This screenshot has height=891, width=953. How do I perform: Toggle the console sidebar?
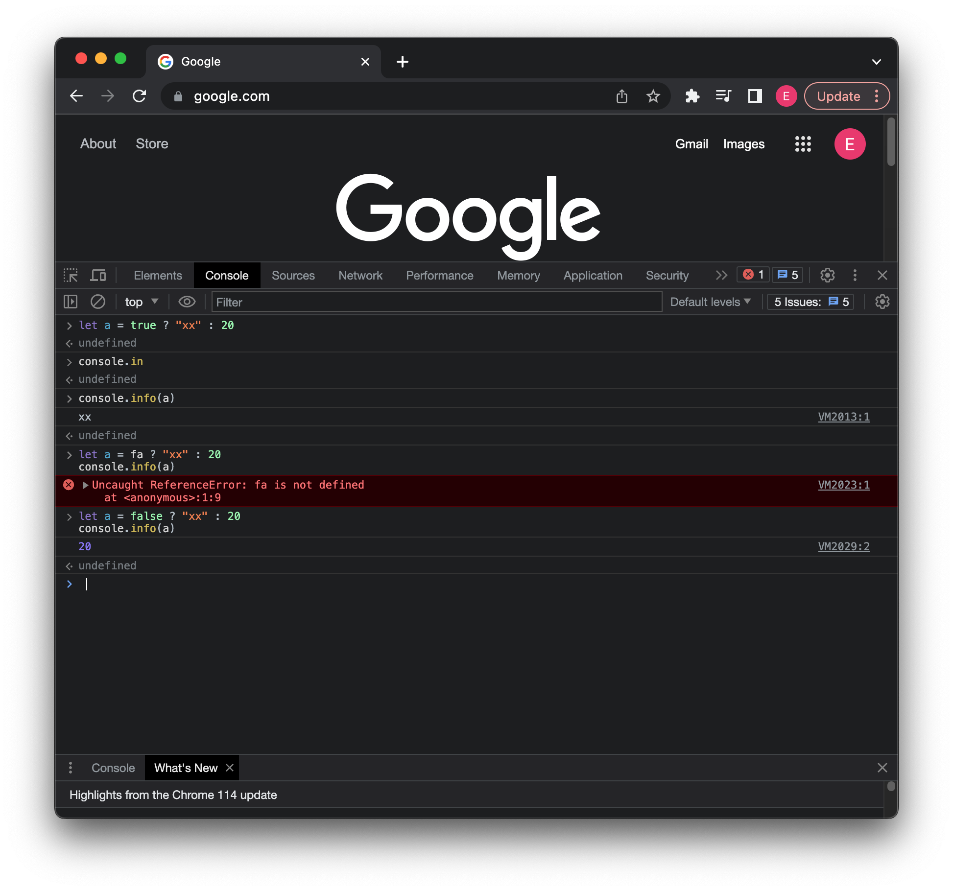pos(71,302)
